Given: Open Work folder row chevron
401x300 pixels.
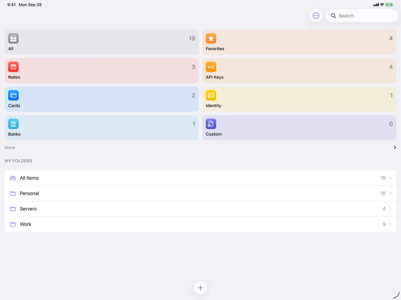Looking at the screenshot, I should click(390, 224).
